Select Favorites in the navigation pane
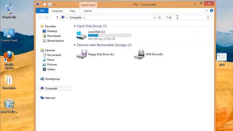Image resolution: width=233 pixels, height=131 pixels. tap(50, 26)
